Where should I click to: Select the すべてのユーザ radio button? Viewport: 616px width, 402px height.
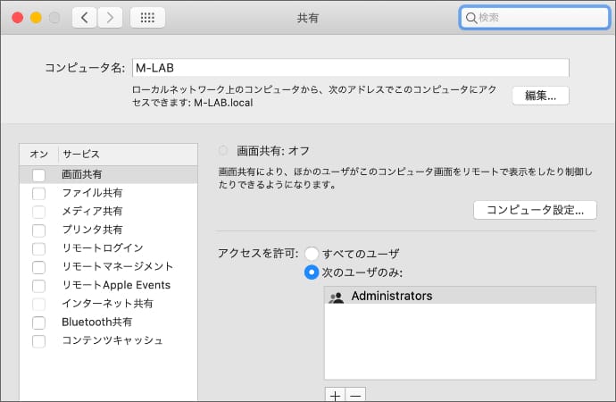[312, 254]
